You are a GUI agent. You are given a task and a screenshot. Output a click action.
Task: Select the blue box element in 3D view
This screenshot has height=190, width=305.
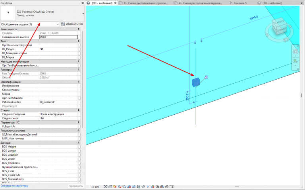click(x=196, y=82)
